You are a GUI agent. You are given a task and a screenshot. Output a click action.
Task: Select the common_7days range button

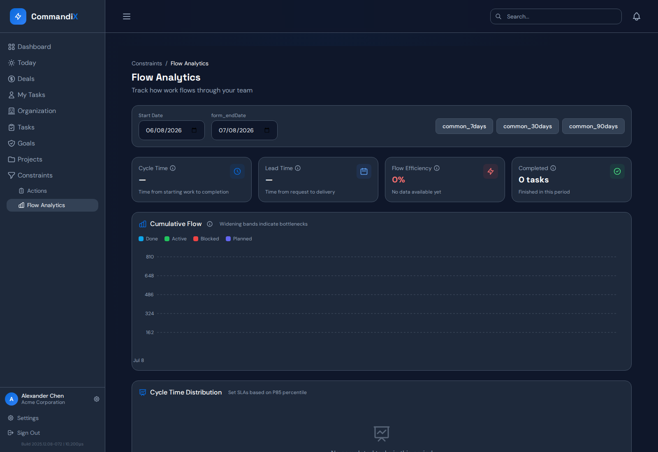point(464,126)
